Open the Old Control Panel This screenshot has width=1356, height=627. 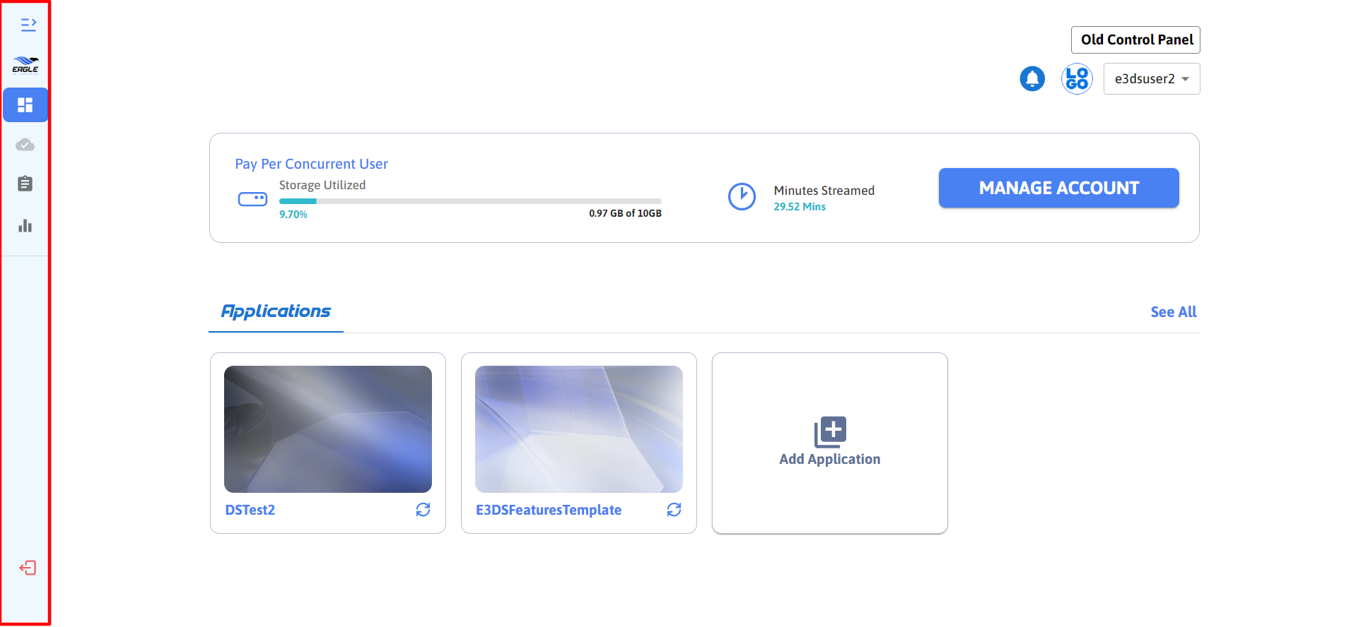tap(1135, 40)
